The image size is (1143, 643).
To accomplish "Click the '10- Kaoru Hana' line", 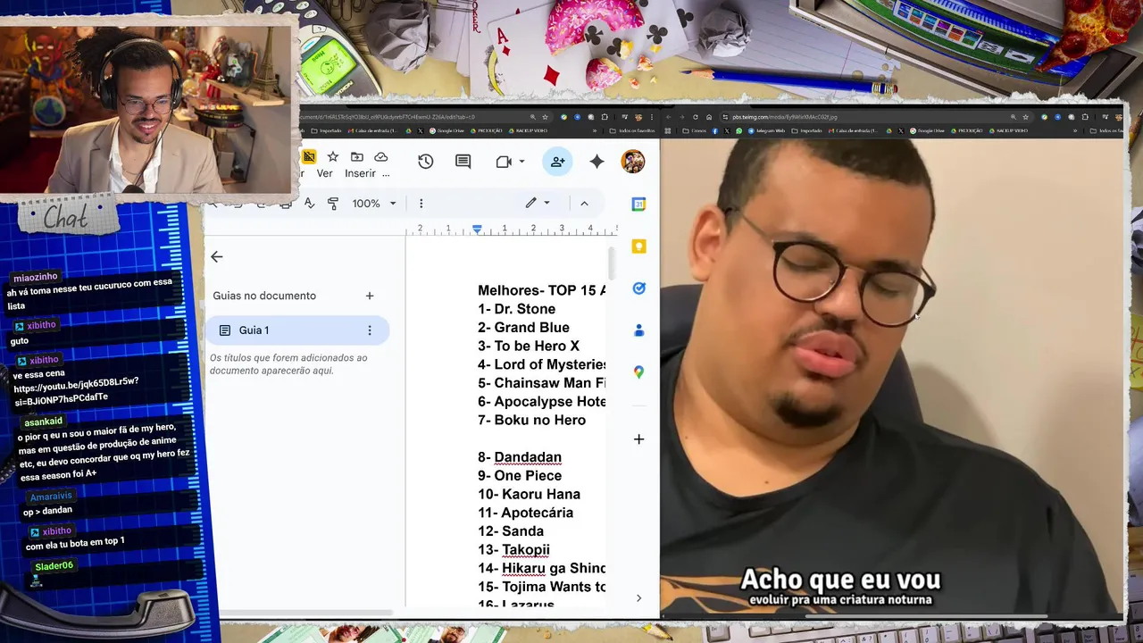I will point(529,495).
